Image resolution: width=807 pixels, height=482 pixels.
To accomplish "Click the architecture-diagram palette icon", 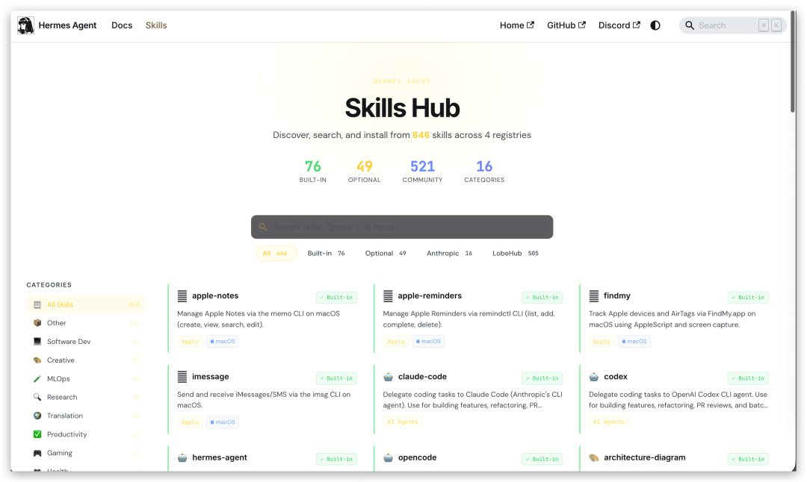I will point(594,457).
